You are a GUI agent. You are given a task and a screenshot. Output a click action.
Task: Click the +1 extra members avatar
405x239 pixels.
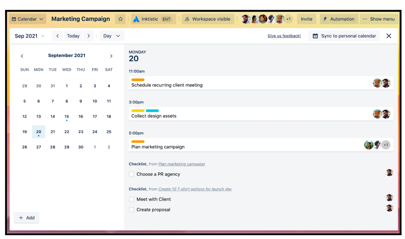point(289,19)
